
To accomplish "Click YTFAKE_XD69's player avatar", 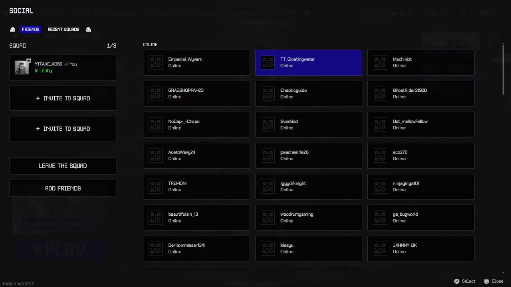I will pyautogui.click(x=22, y=67).
